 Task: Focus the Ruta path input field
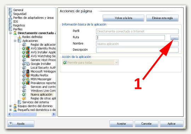click(130, 38)
